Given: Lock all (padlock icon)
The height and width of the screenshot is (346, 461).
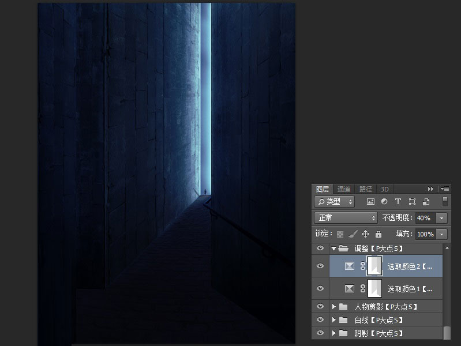Looking at the screenshot, I should point(378,234).
